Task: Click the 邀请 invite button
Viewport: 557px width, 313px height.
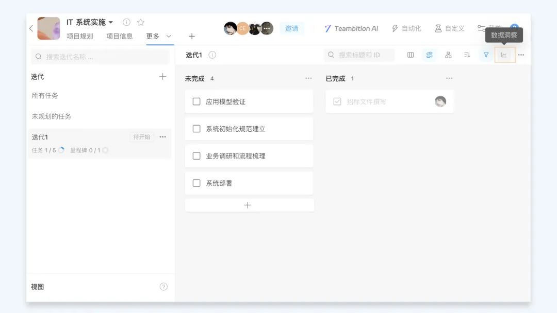Action: pos(292,28)
